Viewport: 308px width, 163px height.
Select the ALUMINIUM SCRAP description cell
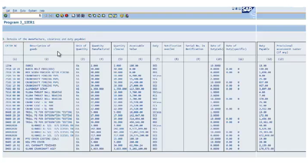tap(36, 89)
